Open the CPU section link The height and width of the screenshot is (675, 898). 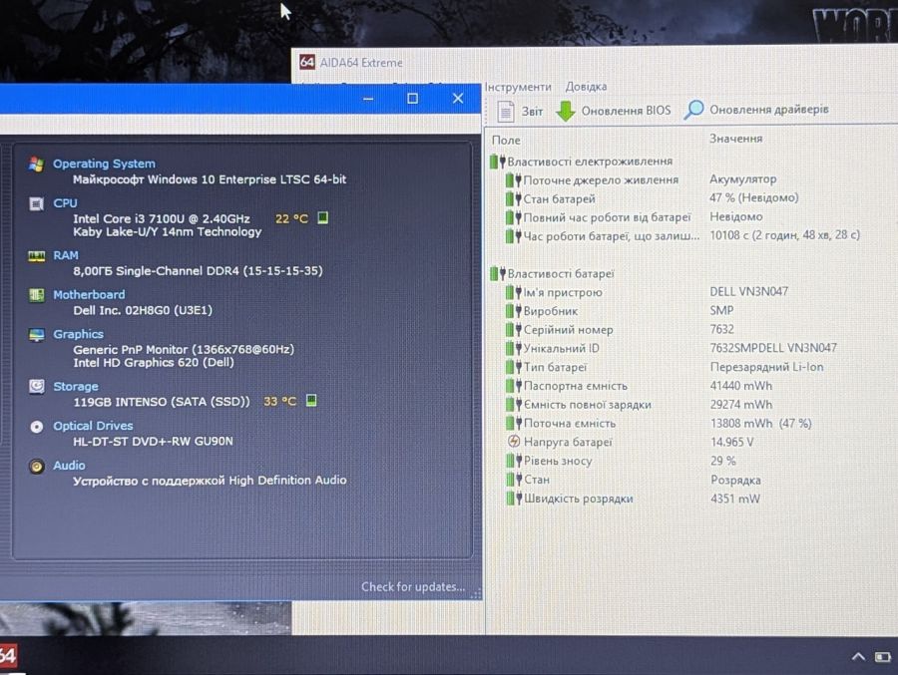(65, 203)
